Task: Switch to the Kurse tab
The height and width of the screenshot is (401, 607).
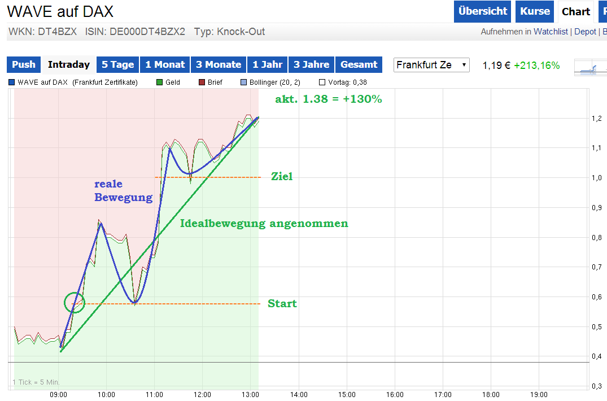Action: point(535,11)
